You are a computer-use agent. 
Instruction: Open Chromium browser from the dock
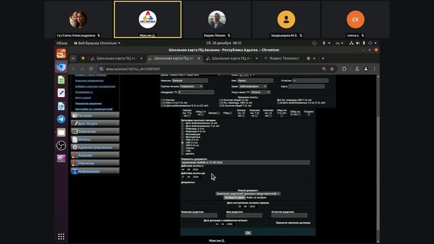coord(61,67)
